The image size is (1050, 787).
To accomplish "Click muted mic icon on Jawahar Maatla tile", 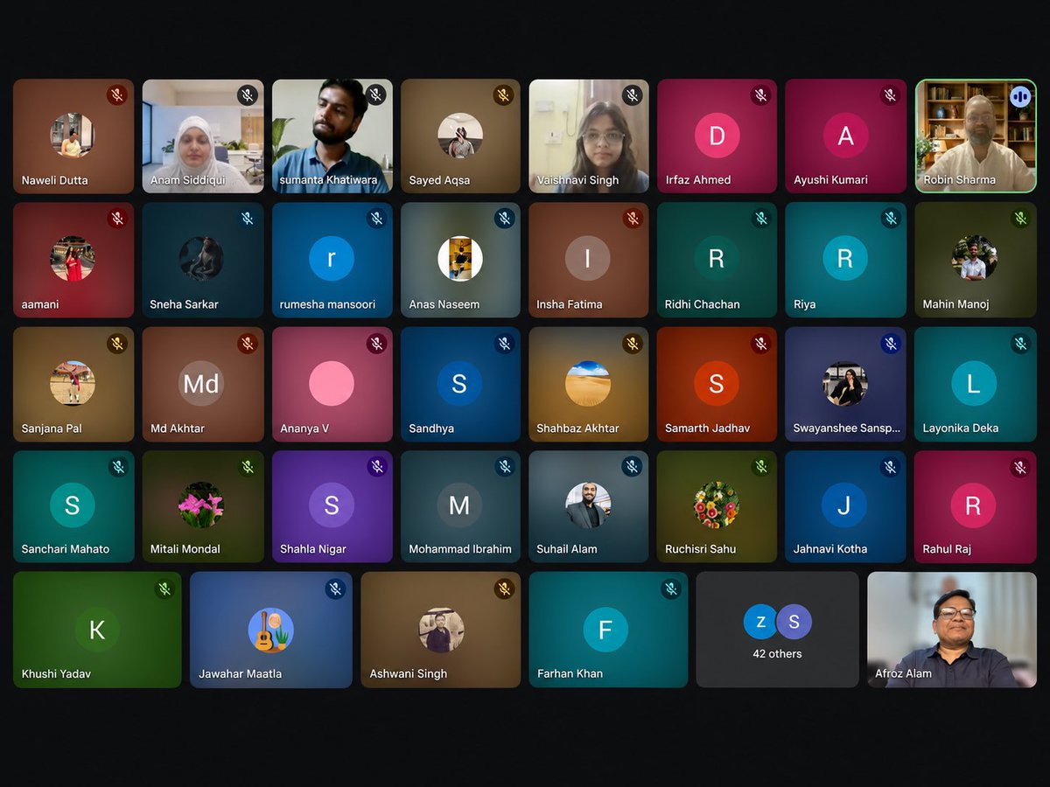I will (335, 589).
